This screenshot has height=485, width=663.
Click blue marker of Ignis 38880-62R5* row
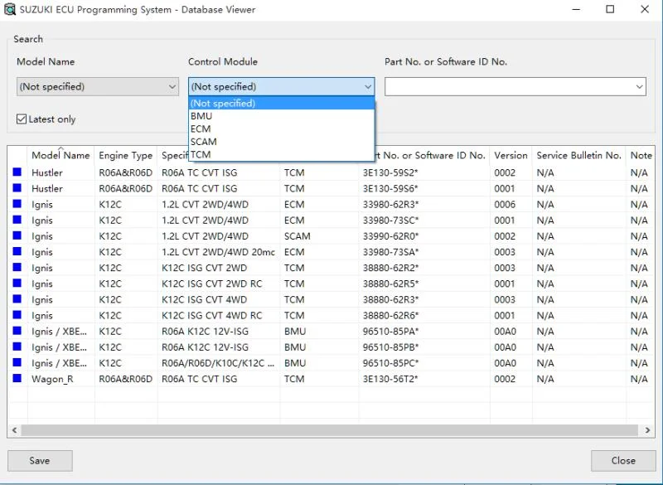click(x=17, y=283)
